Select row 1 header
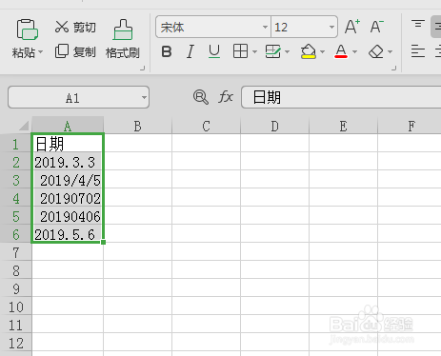Viewport: 441px width, 356px height. pos(16,144)
